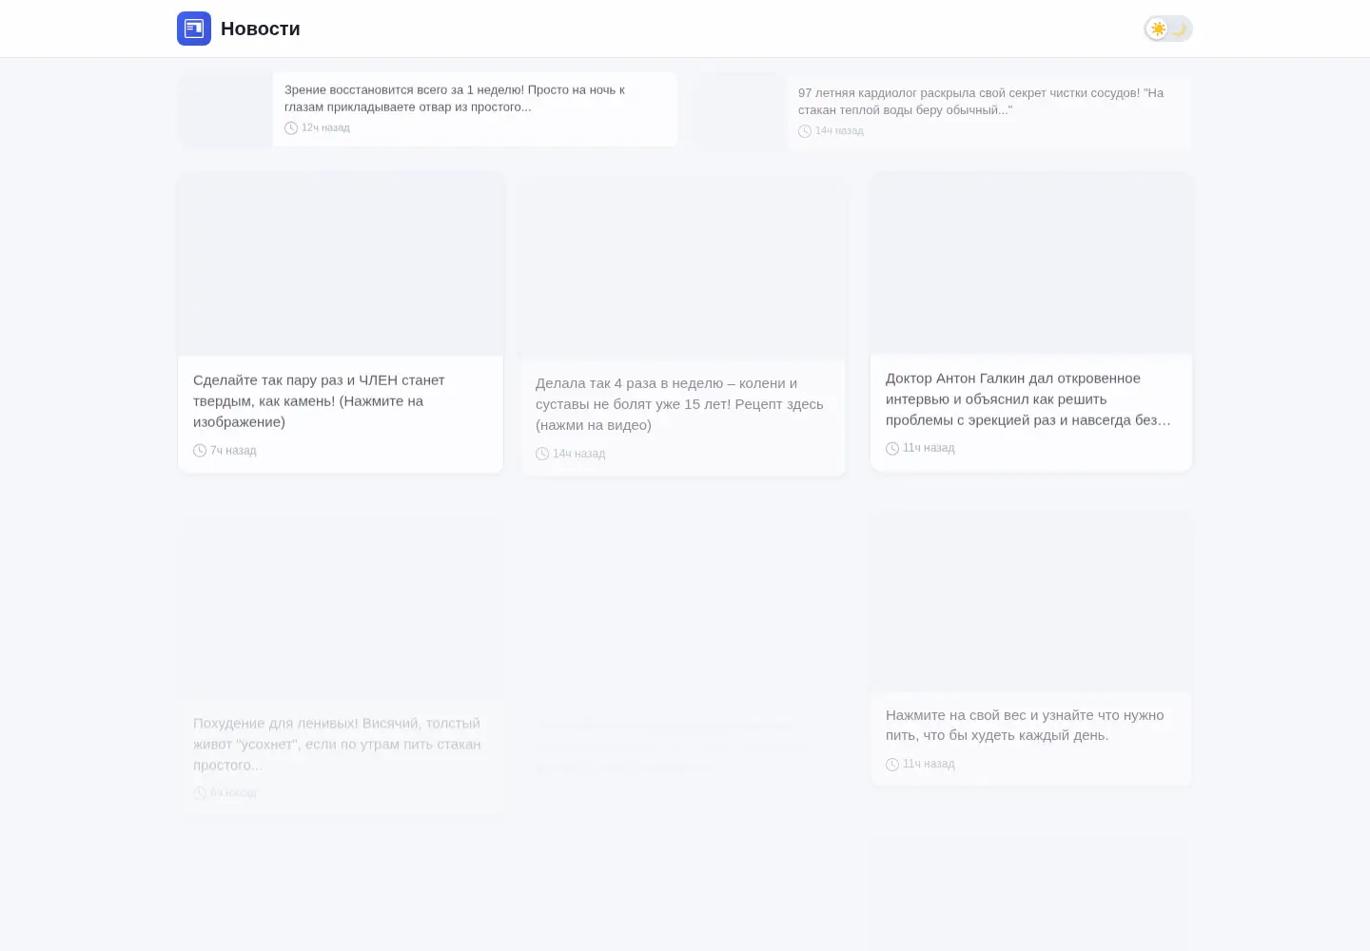Open the "Зрение восстановится всего за 1 неделю" headline
Viewport: 1370px width, 951px height.
[455, 98]
